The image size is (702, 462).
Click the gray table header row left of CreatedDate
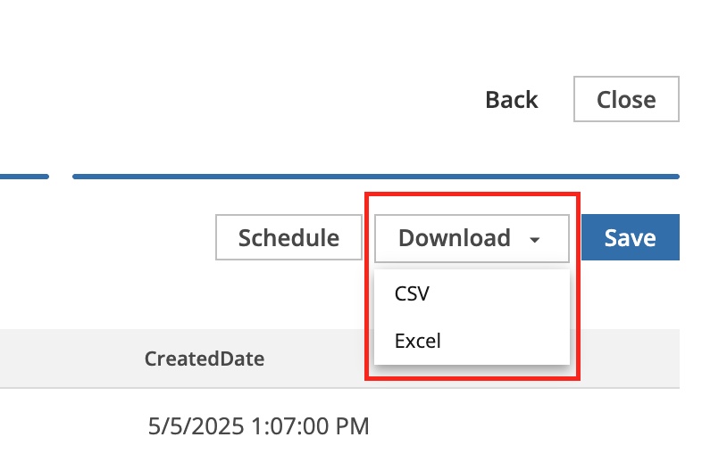(x=63, y=359)
